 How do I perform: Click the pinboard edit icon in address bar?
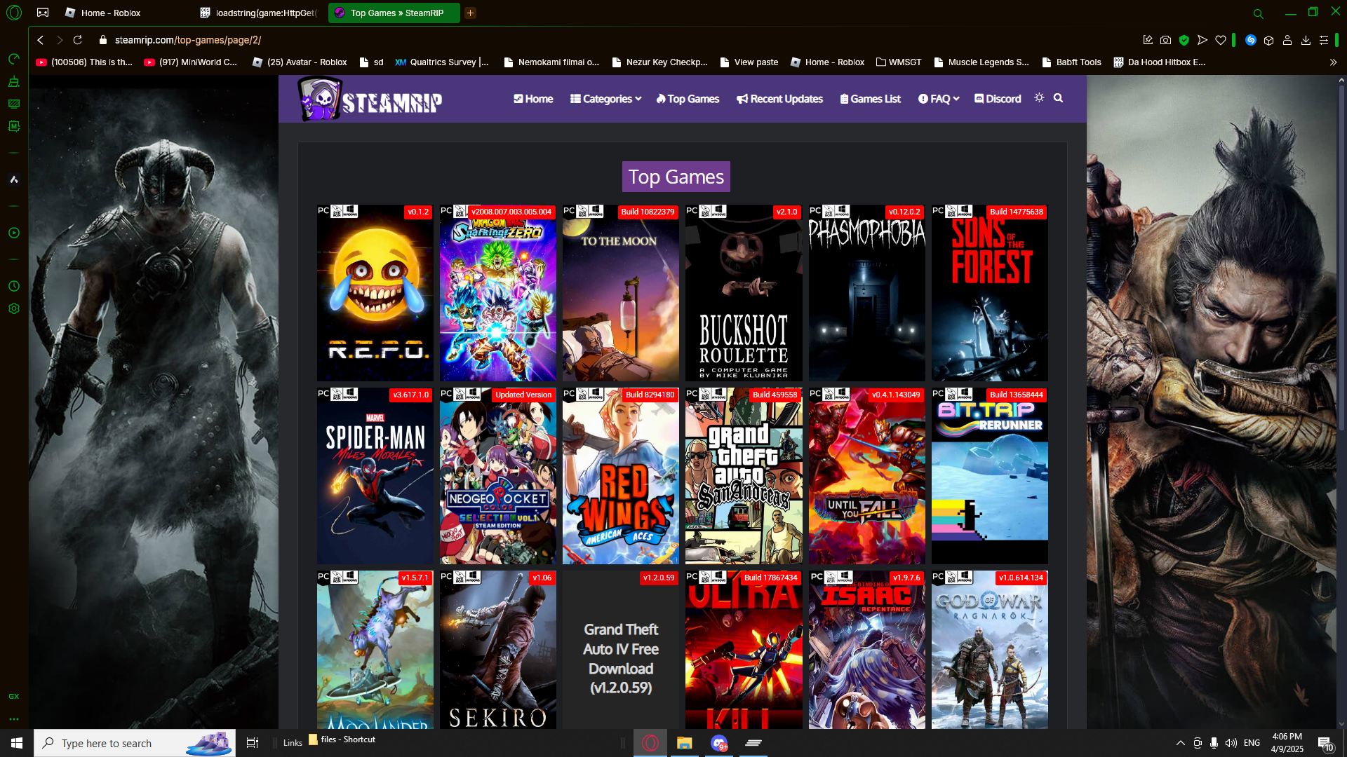[x=1148, y=41]
